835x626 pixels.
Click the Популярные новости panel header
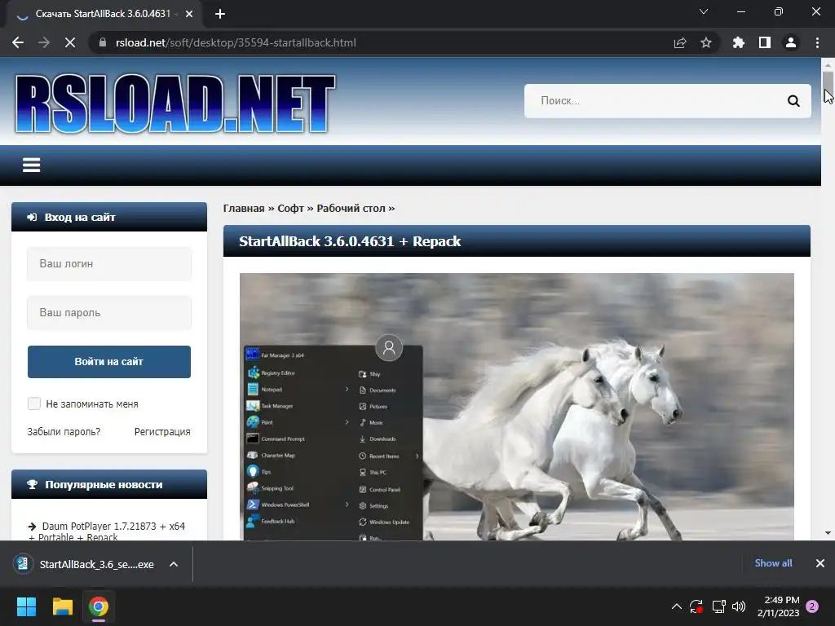coord(109,484)
